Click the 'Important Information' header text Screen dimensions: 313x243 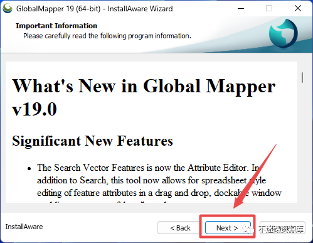(56, 26)
